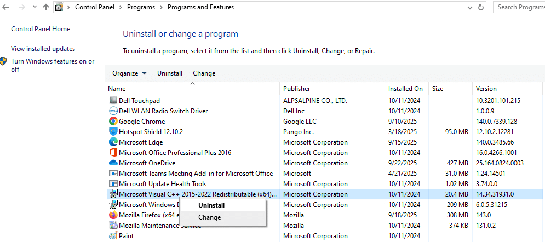The width and height of the screenshot is (545, 242).
Task: Click the Control Panel icon in address bar
Action: [59, 7]
